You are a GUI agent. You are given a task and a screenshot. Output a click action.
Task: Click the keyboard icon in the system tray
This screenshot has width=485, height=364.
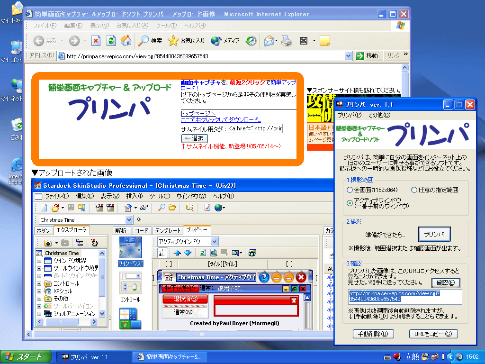point(387,357)
